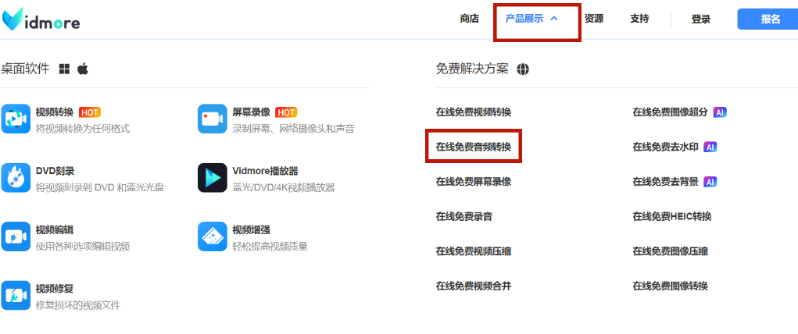Open 在线免费音频转换 link

[474, 147]
